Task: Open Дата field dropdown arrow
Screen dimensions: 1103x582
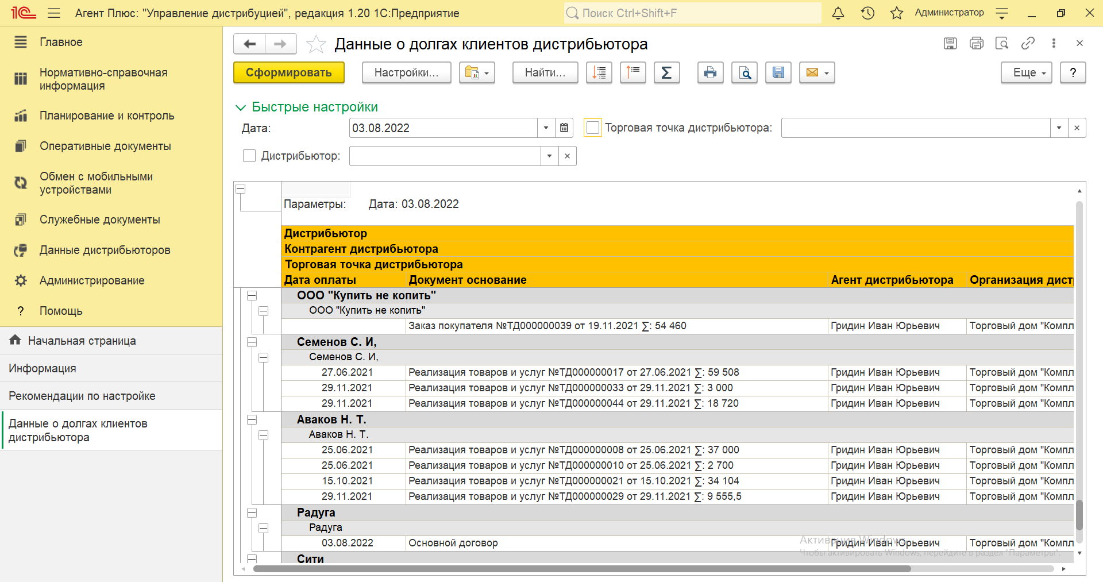Action: [x=546, y=128]
